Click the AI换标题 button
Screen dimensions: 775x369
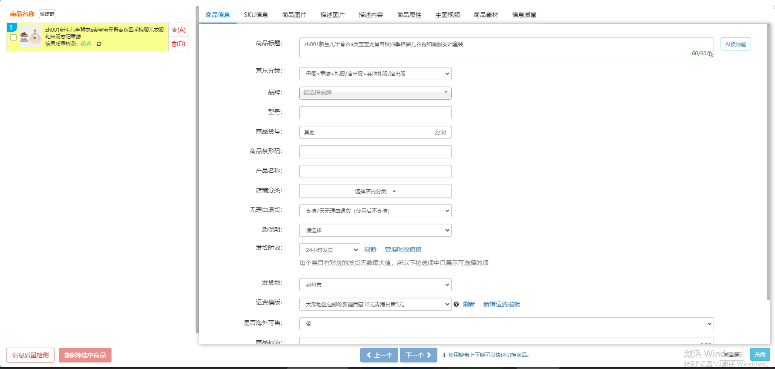(x=735, y=44)
